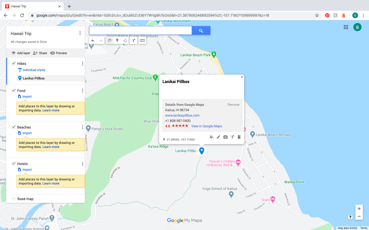Image resolution: width=369 pixels, height=230 pixels.
Task: Click the Hikes layer title
Action: pyautogui.click(x=22, y=64)
